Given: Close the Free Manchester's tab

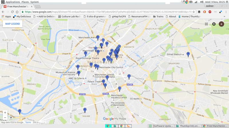Looking at the screenshot, I should [x=32, y=7].
